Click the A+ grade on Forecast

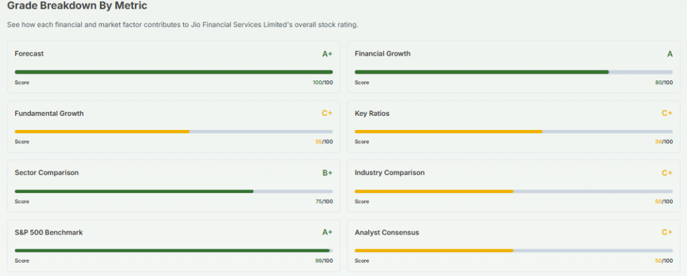[327, 54]
